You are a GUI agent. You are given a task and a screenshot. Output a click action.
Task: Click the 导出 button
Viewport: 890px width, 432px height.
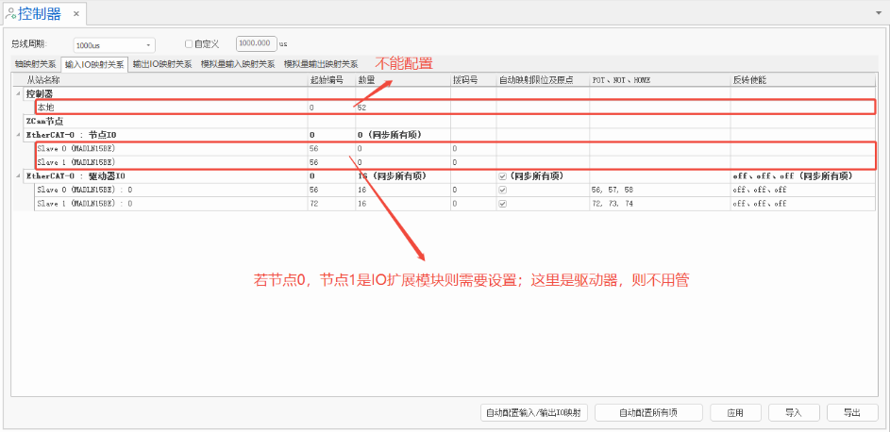click(x=852, y=413)
